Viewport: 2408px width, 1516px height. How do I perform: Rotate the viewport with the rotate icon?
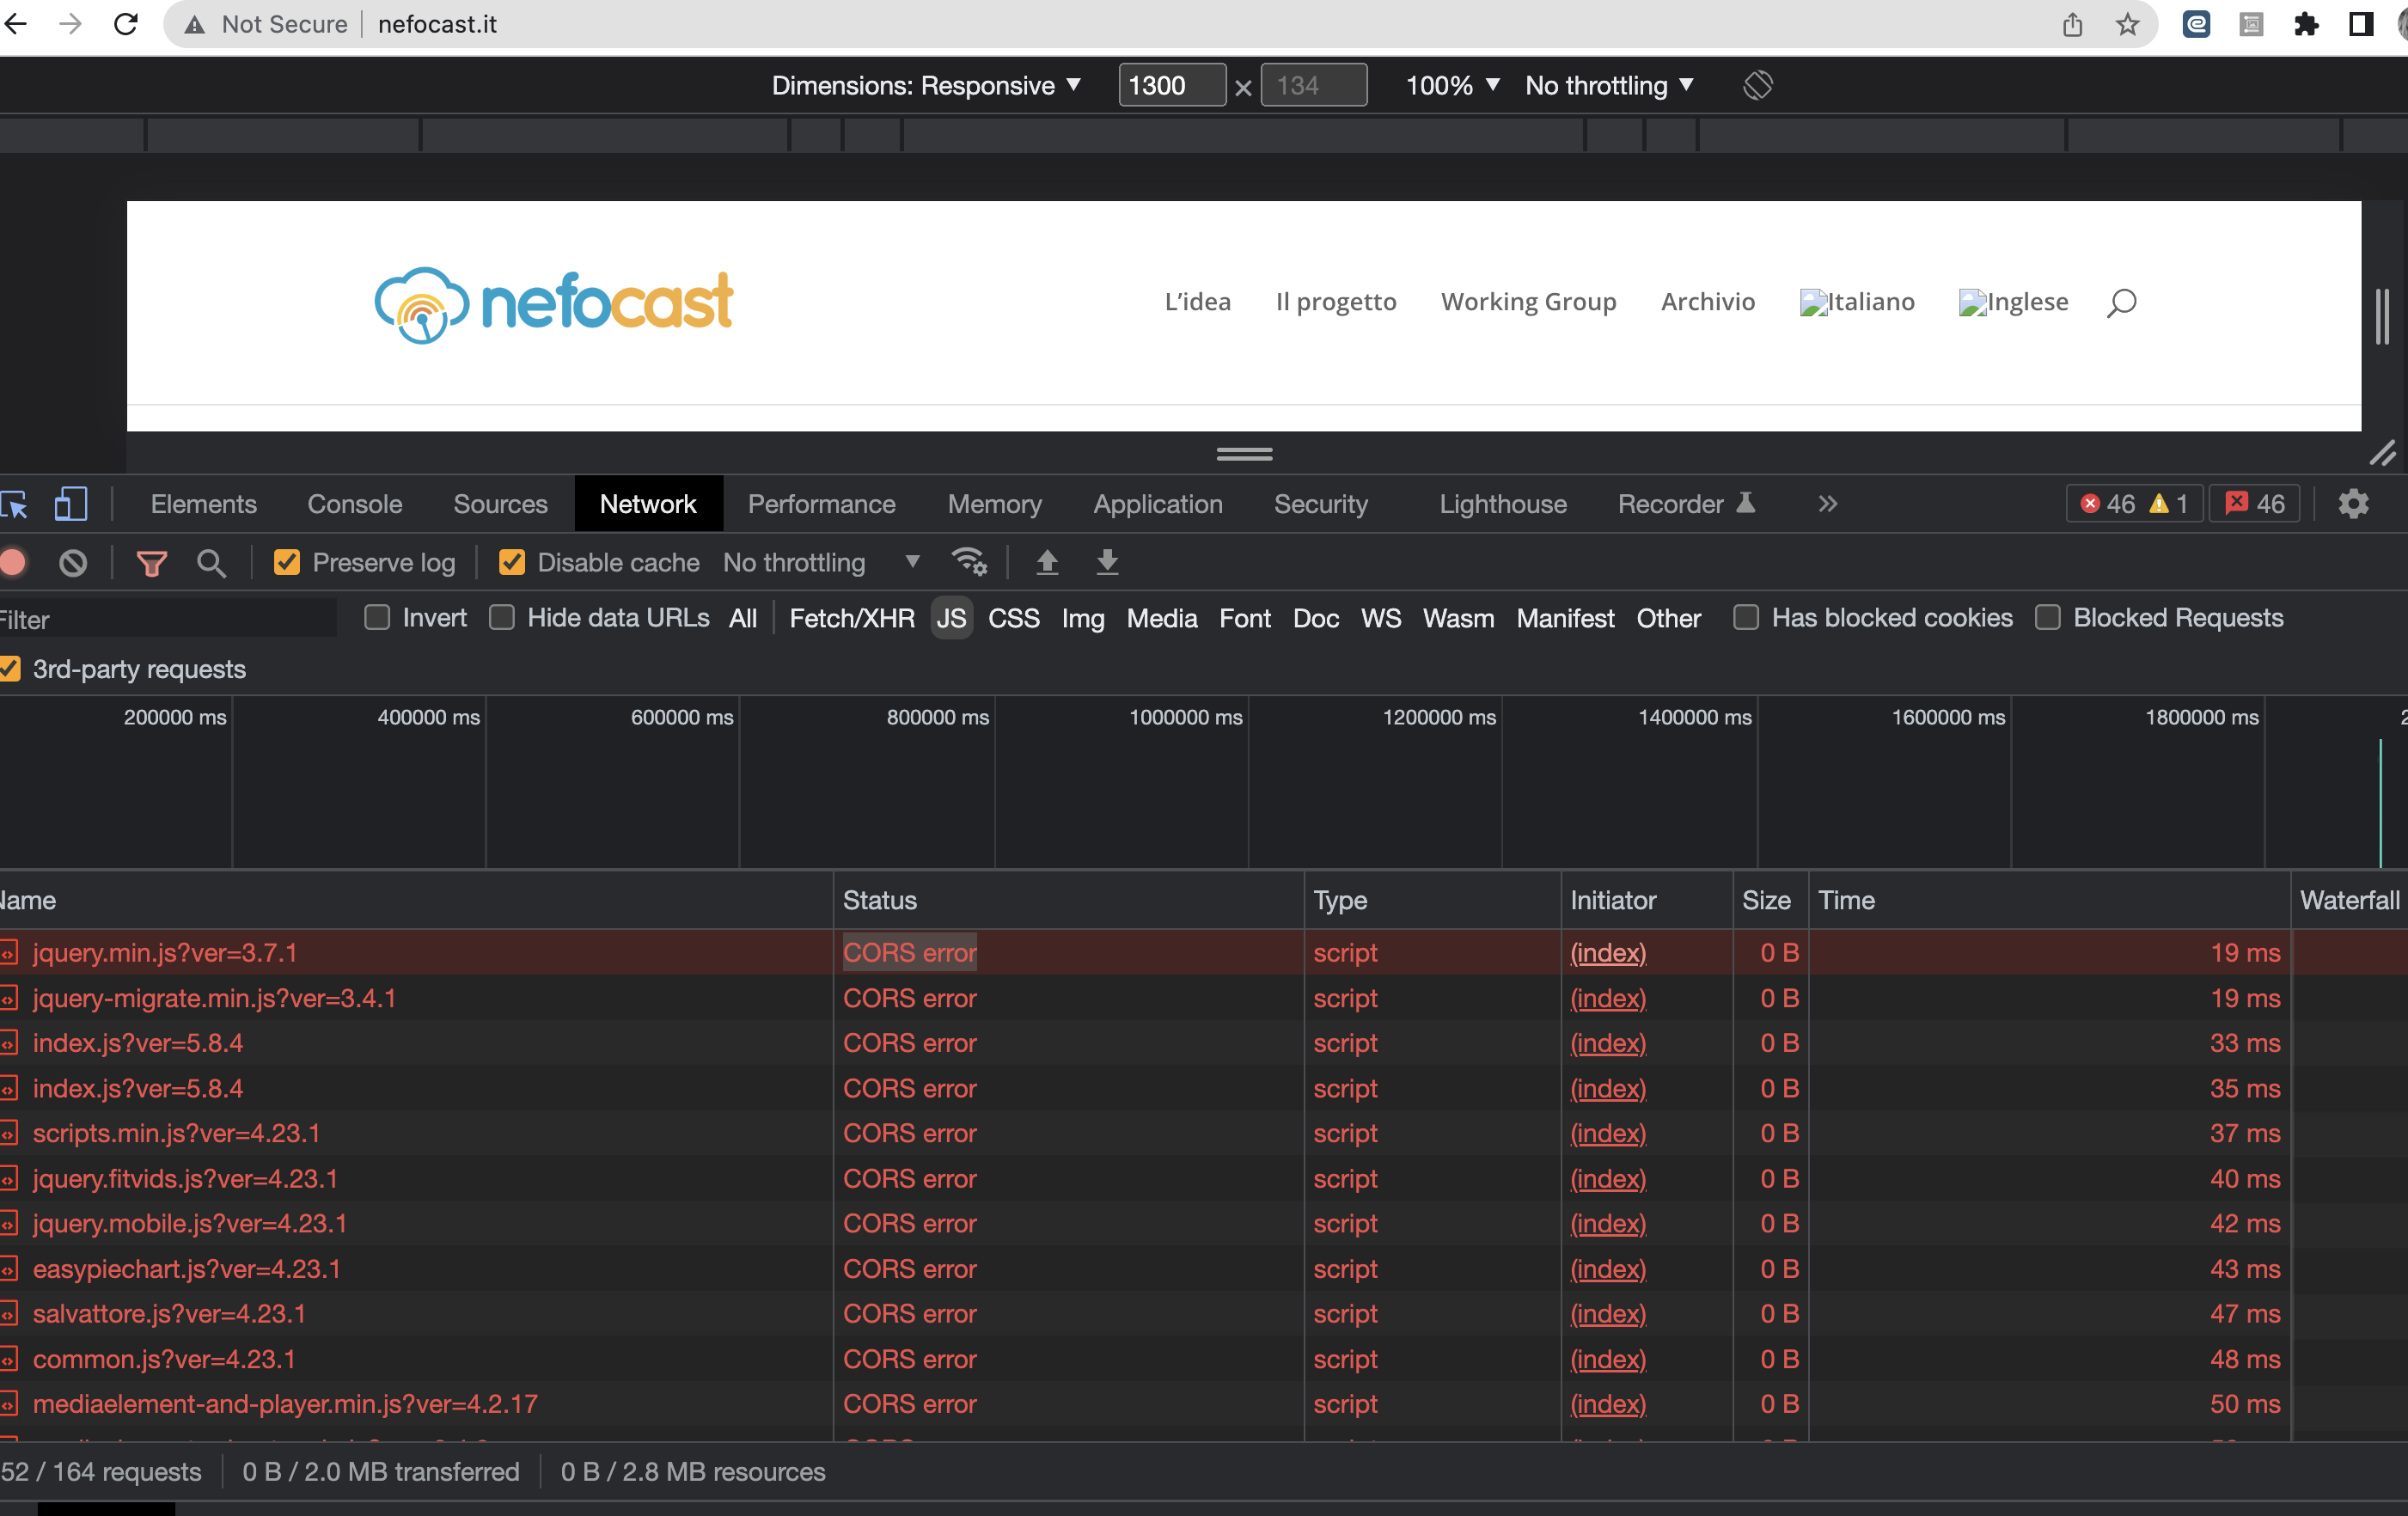(x=1757, y=85)
